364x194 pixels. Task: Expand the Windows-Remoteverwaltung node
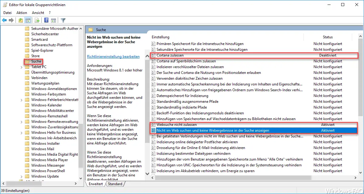point(22,122)
